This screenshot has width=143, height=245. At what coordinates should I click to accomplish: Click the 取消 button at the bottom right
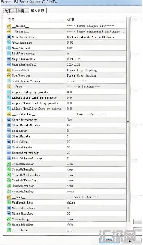[x=131, y=241]
